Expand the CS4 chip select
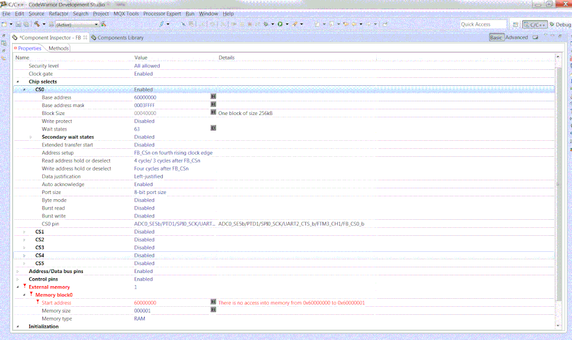Image resolution: width=572 pixels, height=340 pixels. click(24, 256)
